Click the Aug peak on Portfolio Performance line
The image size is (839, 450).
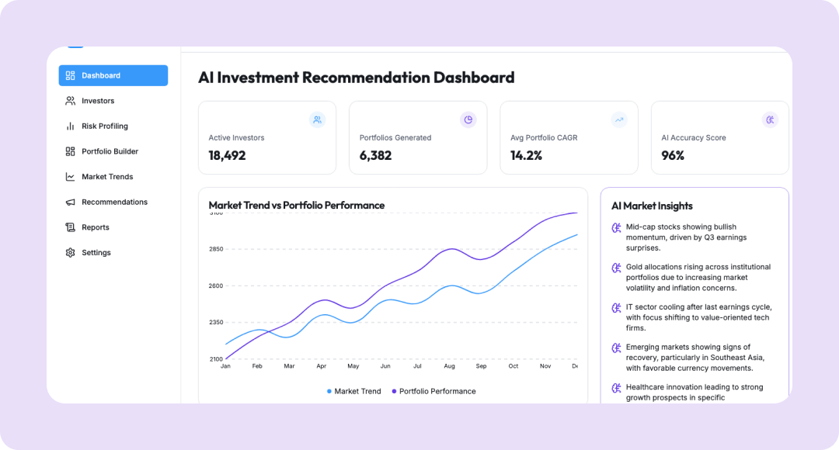[451, 249]
